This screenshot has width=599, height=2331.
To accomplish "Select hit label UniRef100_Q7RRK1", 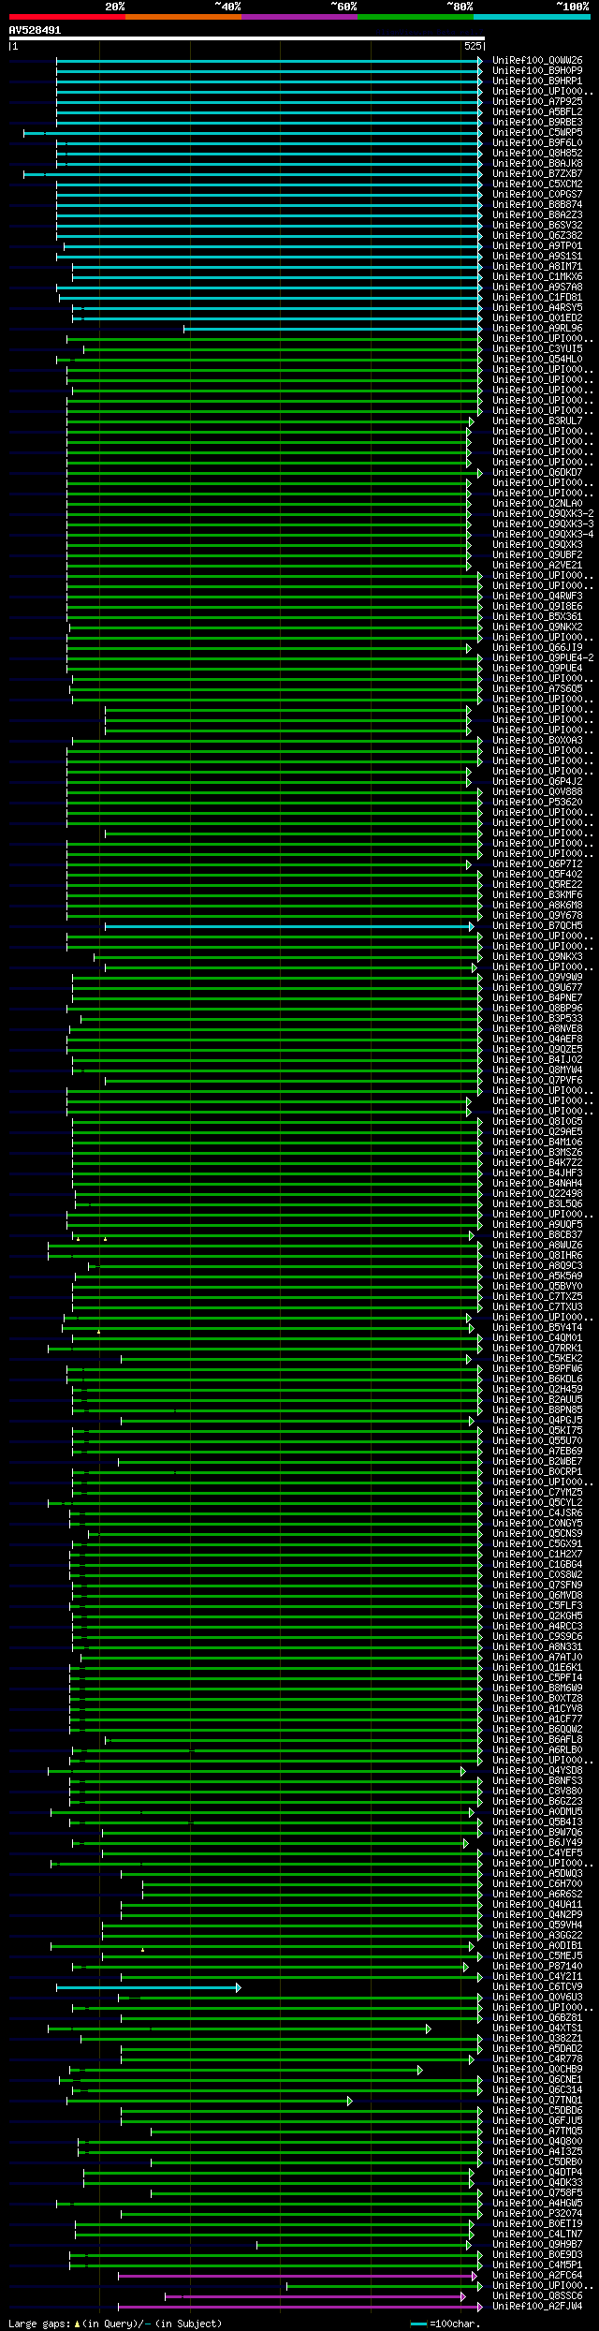I will tap(537, 1349).
